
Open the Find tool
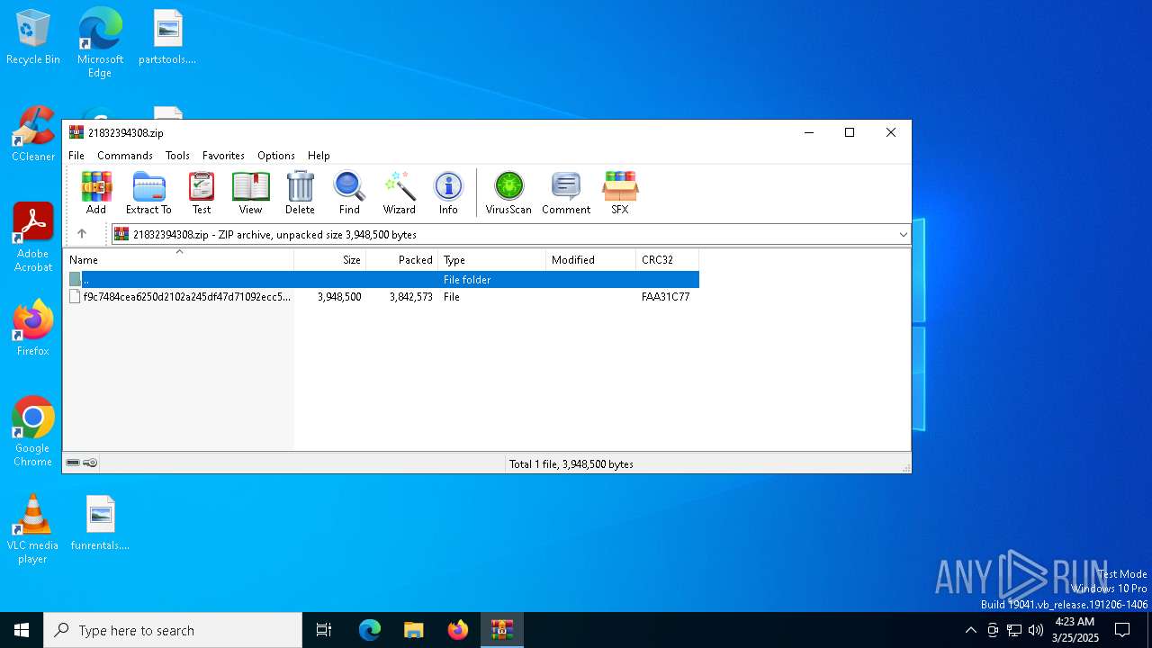point(349,193)
